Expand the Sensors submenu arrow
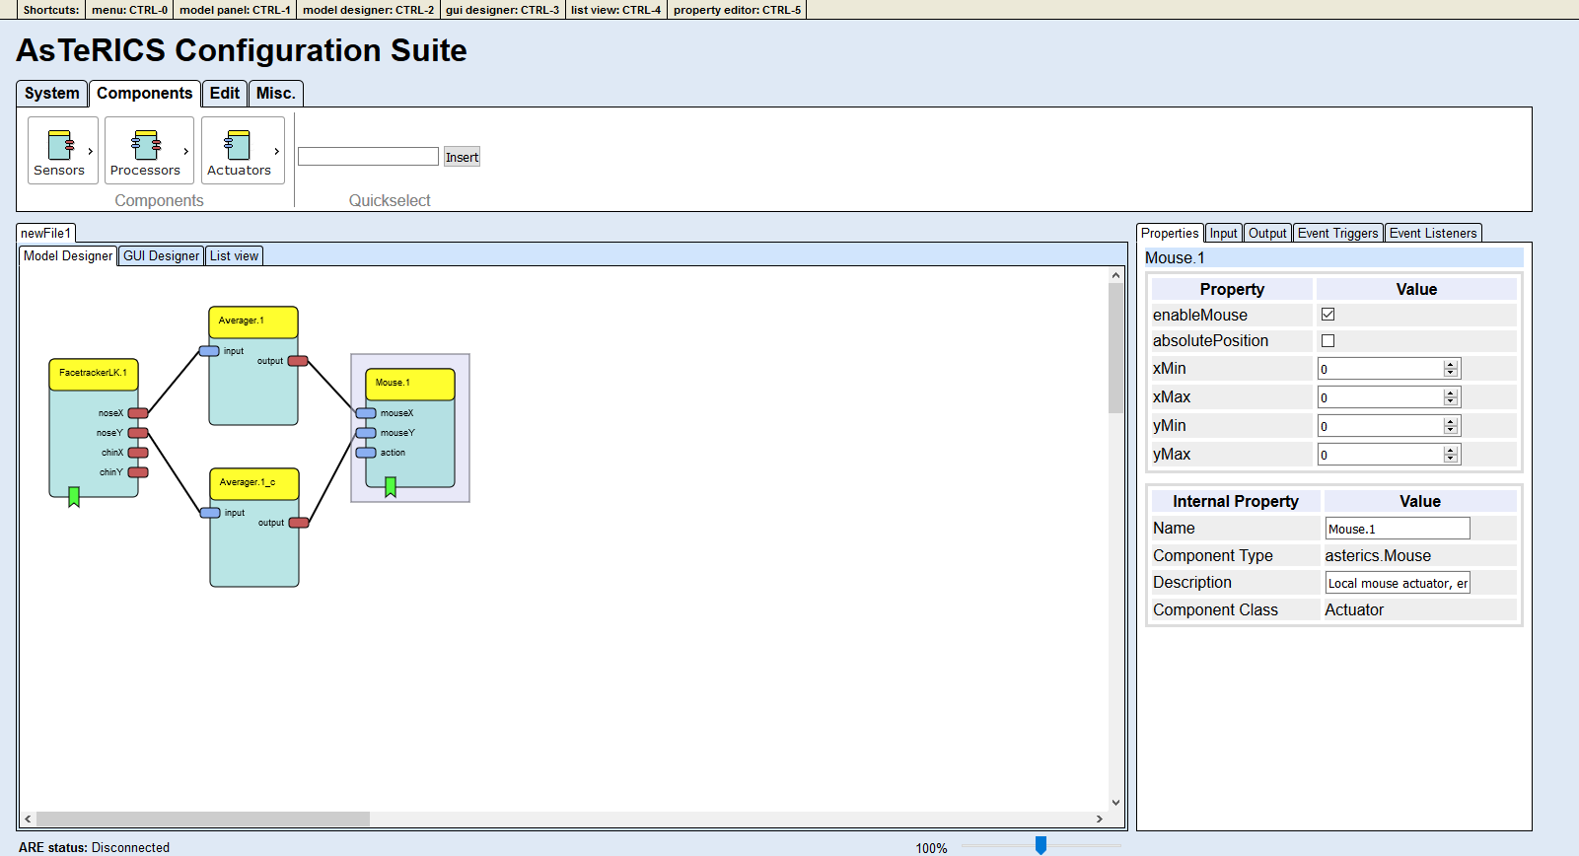1579x856 pixels. (x=91, y=151)
